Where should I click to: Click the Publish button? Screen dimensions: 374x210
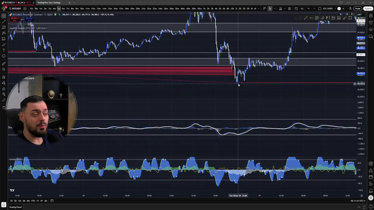[368, 8]
